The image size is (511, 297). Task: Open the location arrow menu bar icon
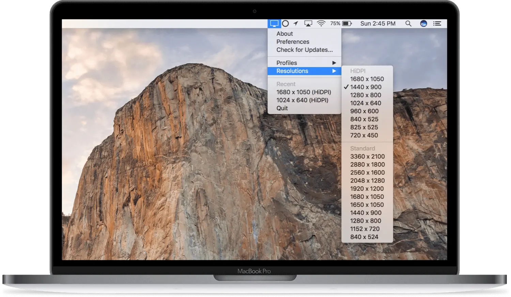[296, 23]
